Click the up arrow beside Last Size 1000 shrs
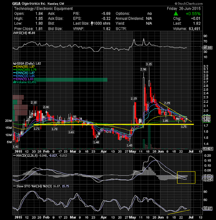This screenshot has height=220, width=216. 92,23
